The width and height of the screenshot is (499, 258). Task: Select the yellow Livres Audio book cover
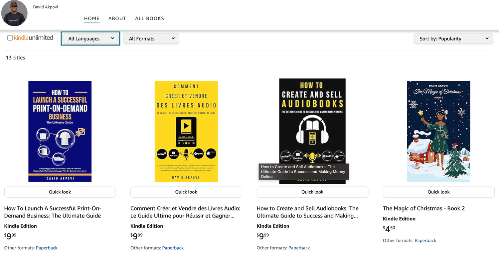(186, 131)
